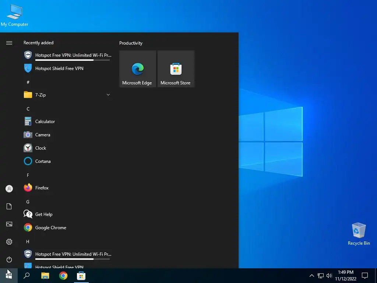The width and height of the screenshot is (377, 283).
Task: Open Hotspot Free VPN entry under Recently added
Action: (x=67, y=55)
